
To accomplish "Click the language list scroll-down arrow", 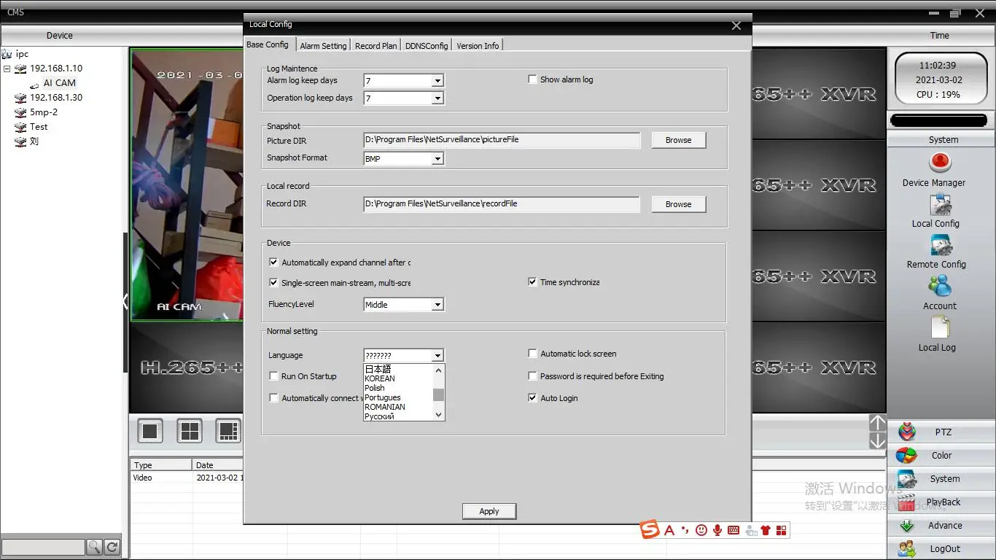I will tap(438, 415).
